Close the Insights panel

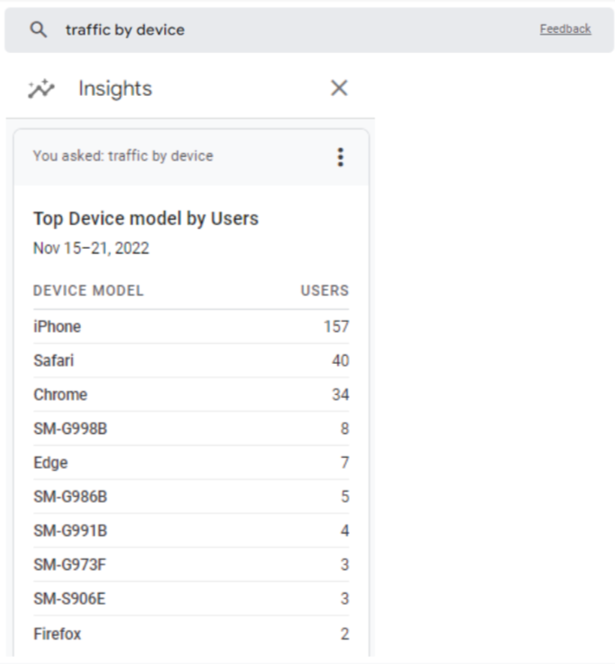(x=339, y=88)
